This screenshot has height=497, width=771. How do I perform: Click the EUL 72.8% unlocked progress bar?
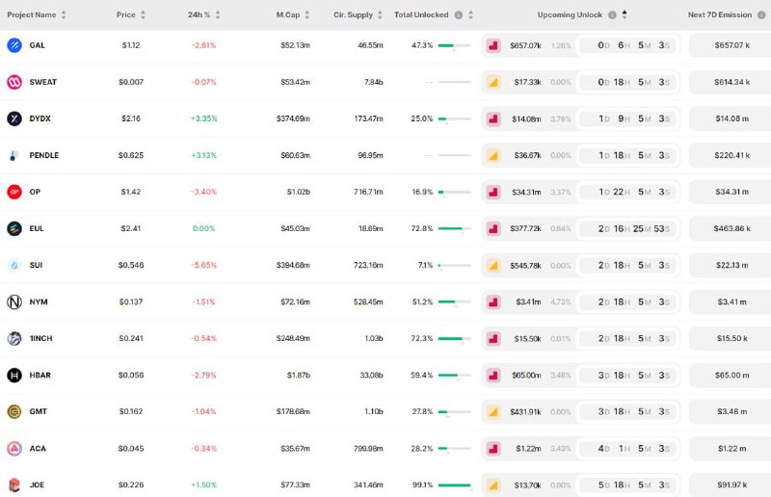coord(454,228)
